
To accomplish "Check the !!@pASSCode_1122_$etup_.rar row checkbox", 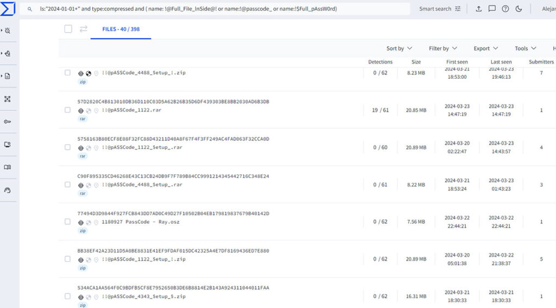I will click(x=67, y=147).
